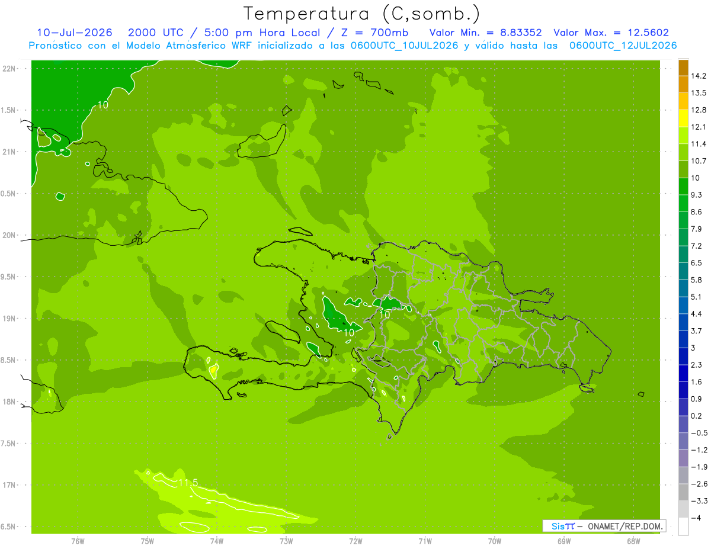Click the "0.5N" latitude axis label
The image size is (711, 549).
tap(9, 194)
